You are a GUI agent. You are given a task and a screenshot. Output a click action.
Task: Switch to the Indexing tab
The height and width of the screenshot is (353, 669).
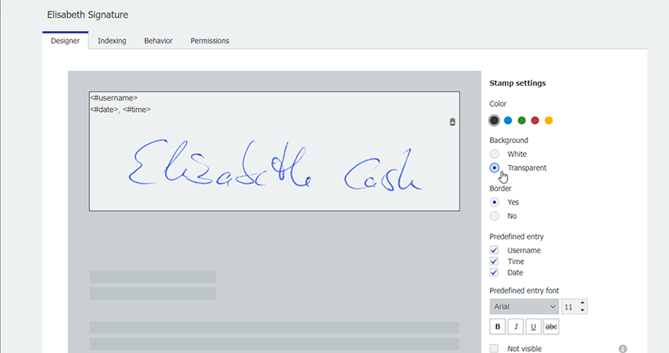tap(111, 41)
